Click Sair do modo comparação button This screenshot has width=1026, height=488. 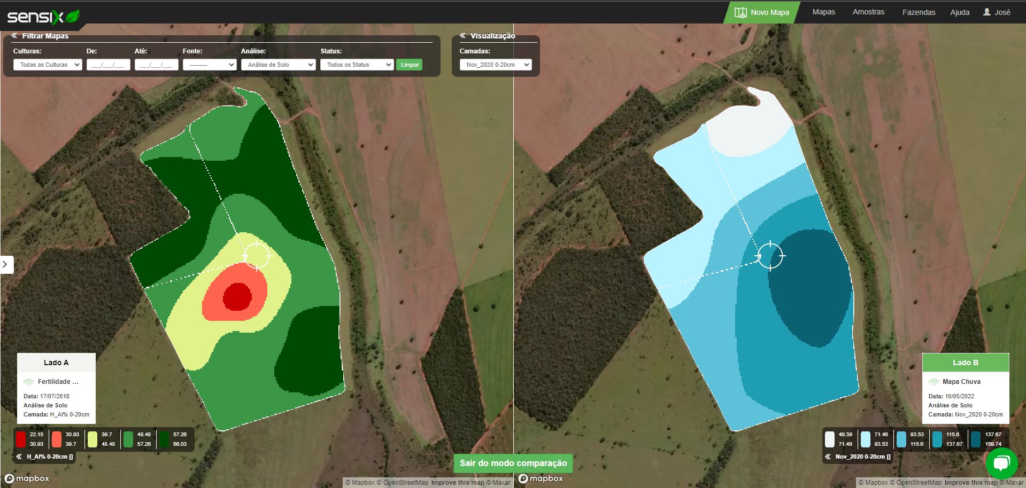513,463
